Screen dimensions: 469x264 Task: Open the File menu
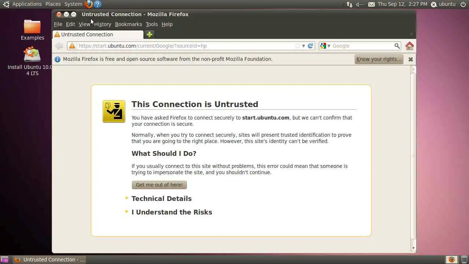pos(58,24)
